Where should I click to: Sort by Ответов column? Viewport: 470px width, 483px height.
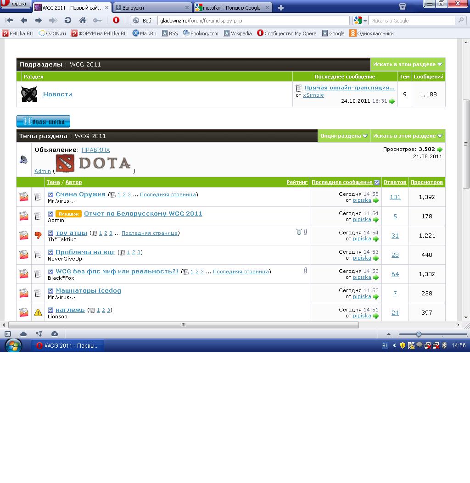pos(394,182)
